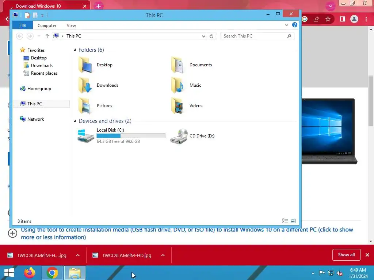Click the search magnifier icon
The height and width of the screenshot is (280, 374).
point(289,36)
